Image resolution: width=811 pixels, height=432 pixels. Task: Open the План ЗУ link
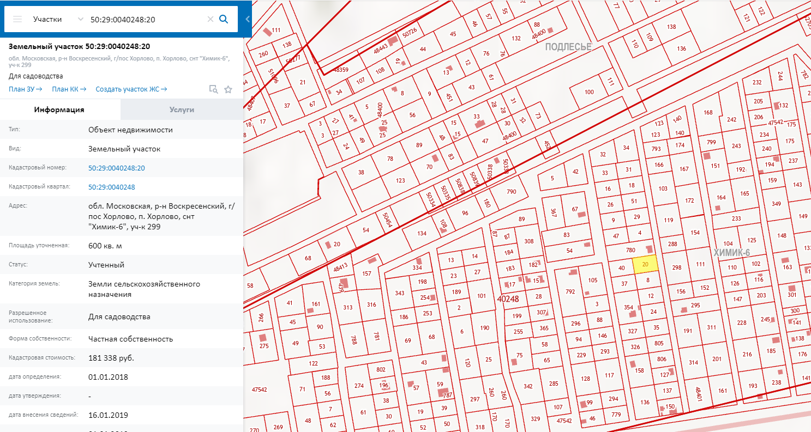pyautogui.click(x=25, y=89)
